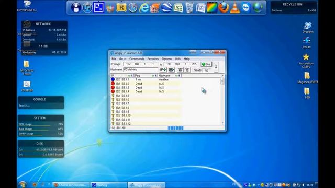Image resolution: width=335 pixels, height=188 pixels.
Task: Open the Dropbox desktop icon
Action: 308,28
